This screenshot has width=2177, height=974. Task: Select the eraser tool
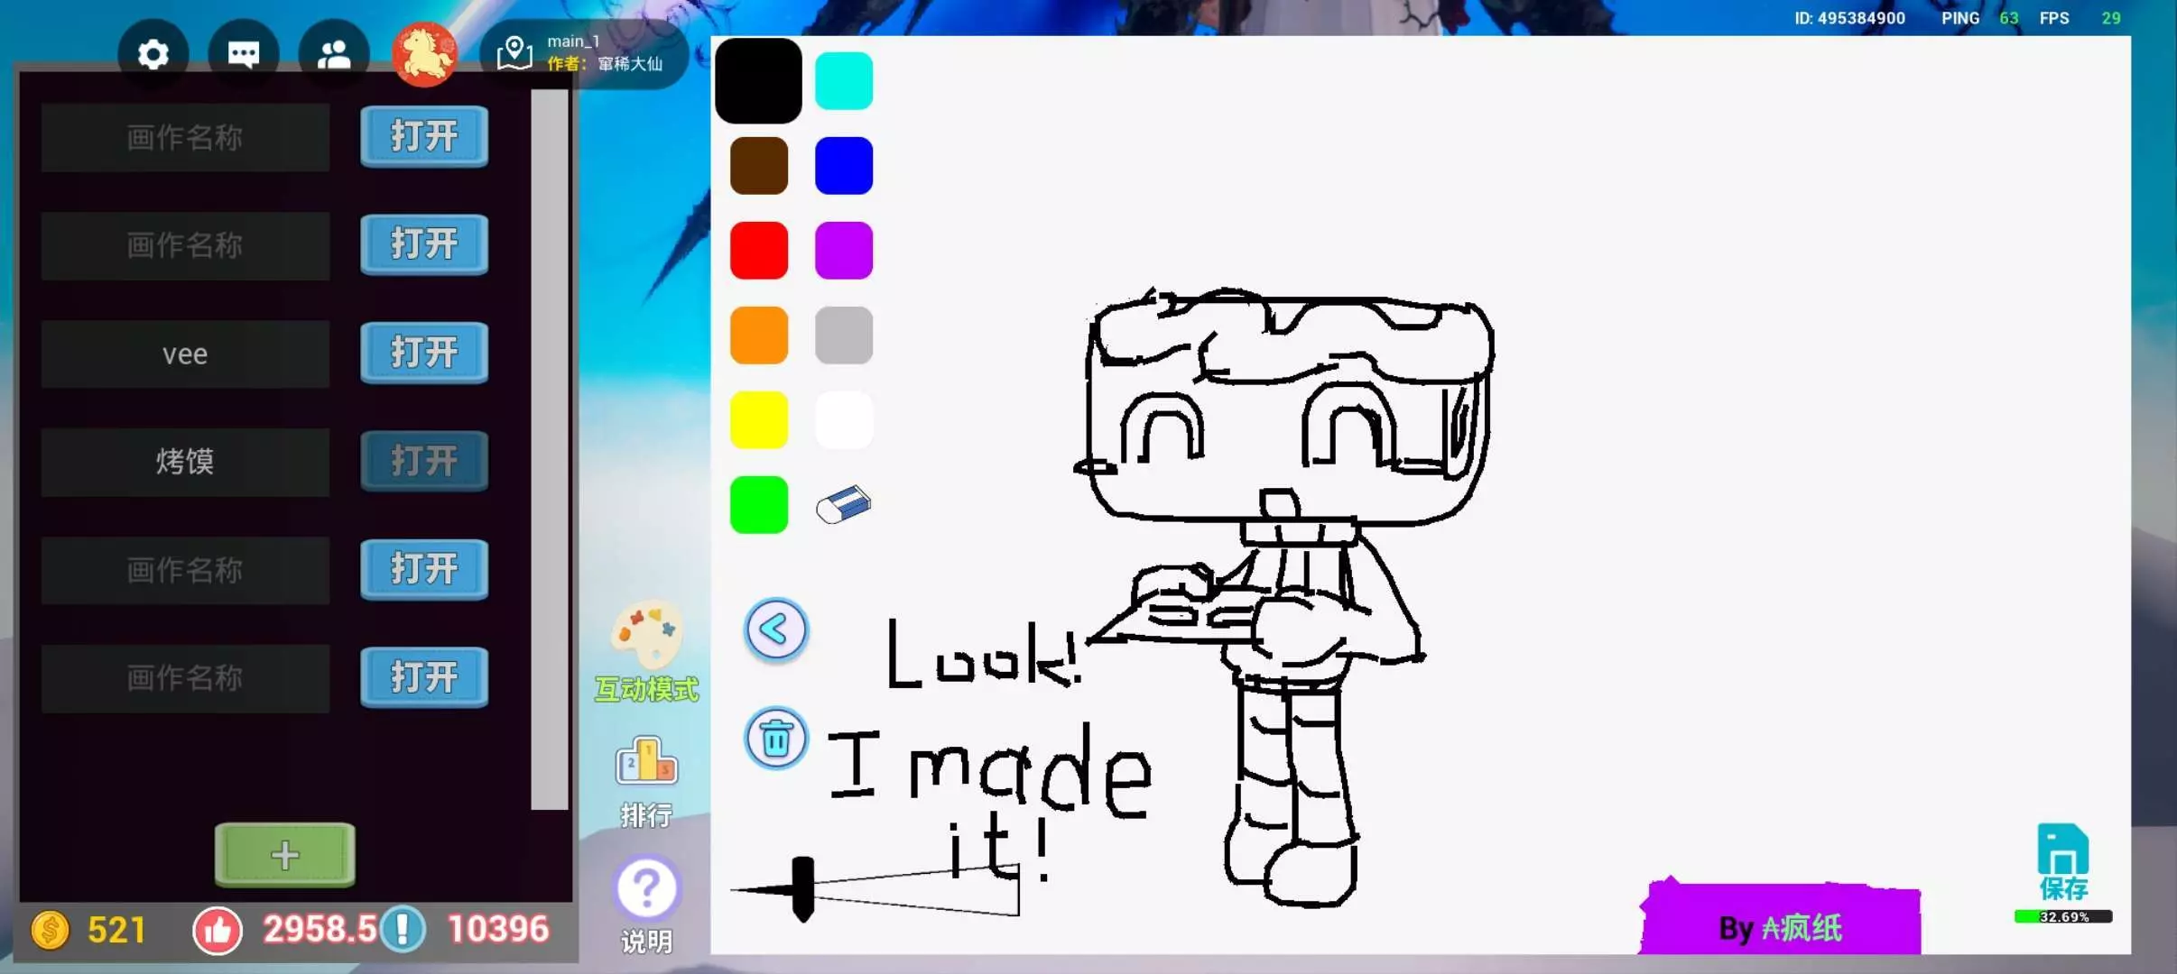[843, 505]
